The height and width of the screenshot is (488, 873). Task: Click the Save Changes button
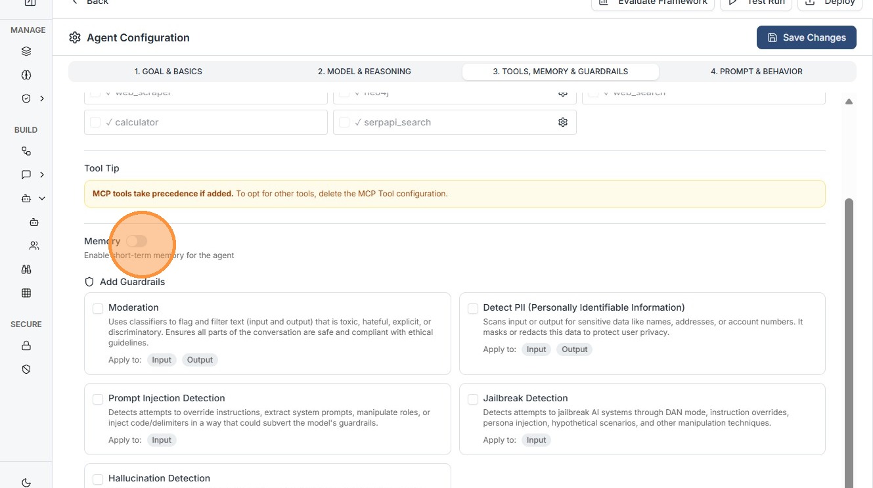(x=806, y=37)
